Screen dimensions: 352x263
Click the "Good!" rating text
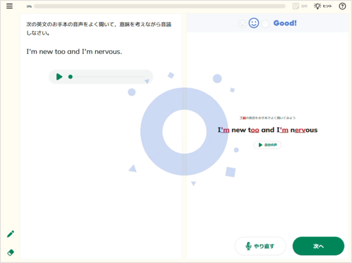[x=285, y=23]
